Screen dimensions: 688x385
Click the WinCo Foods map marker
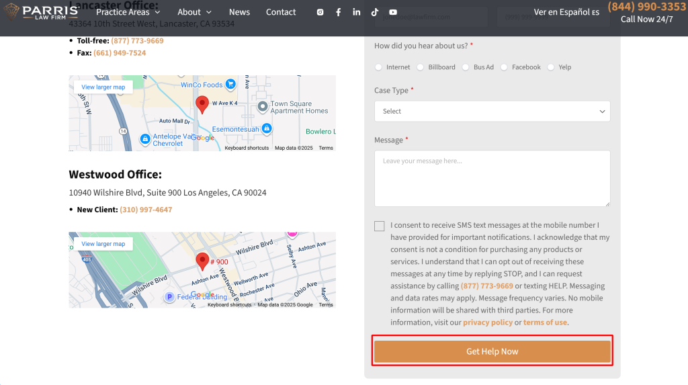click(230, 85)
